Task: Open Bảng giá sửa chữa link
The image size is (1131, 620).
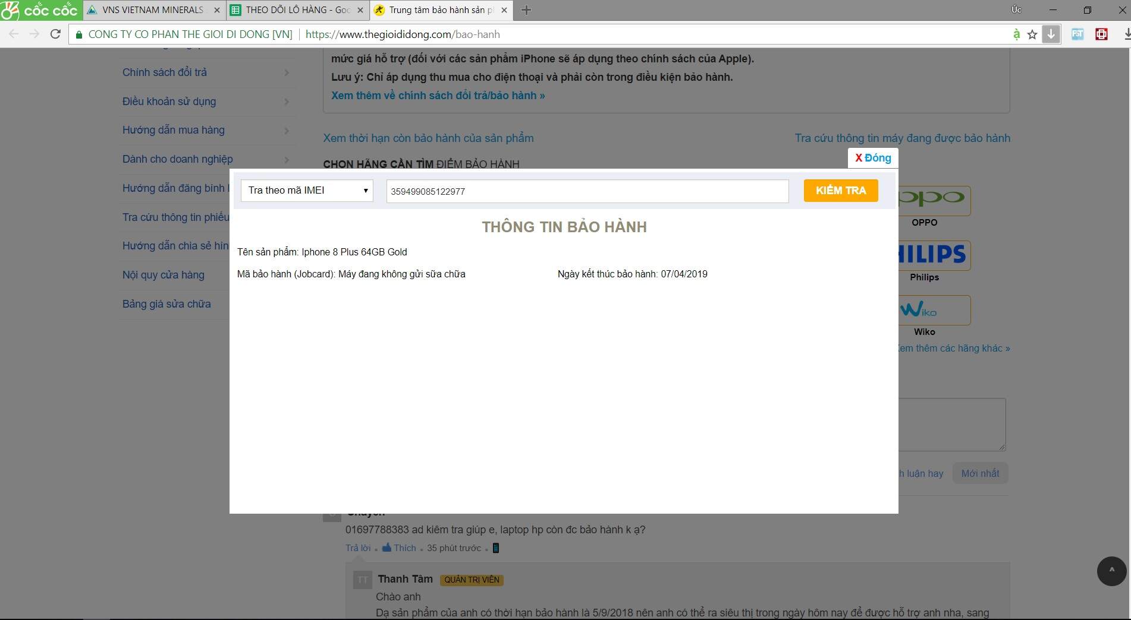Action: pos(166,304)
